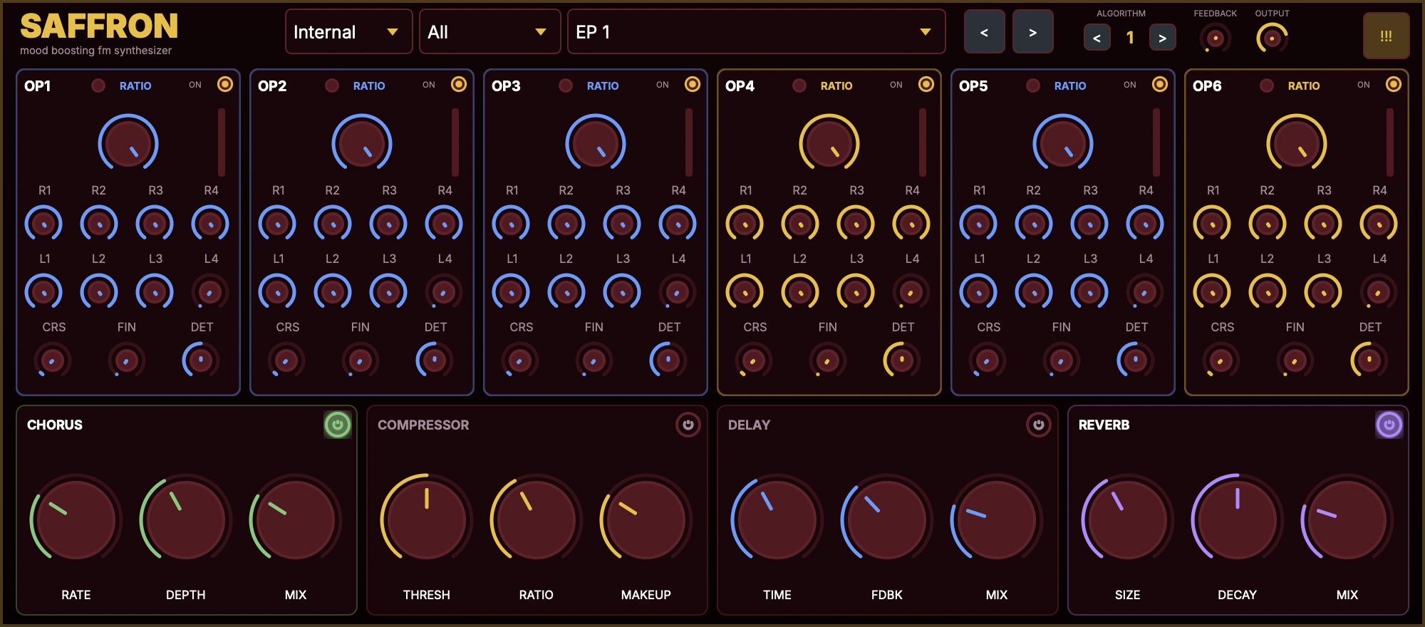Open the Internal bank dropdown
The image size is (1425, 627).
[348, 32]
